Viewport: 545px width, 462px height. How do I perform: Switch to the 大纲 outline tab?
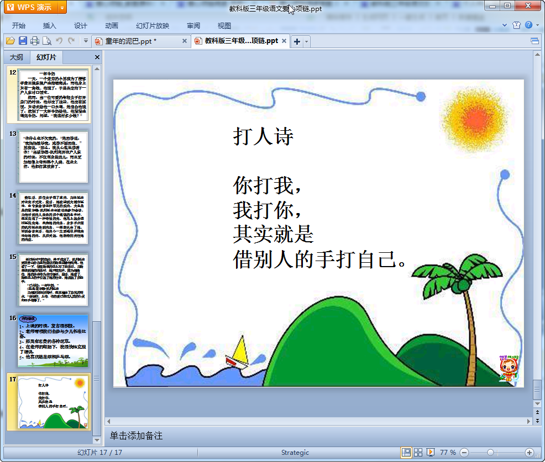point(17,57)
